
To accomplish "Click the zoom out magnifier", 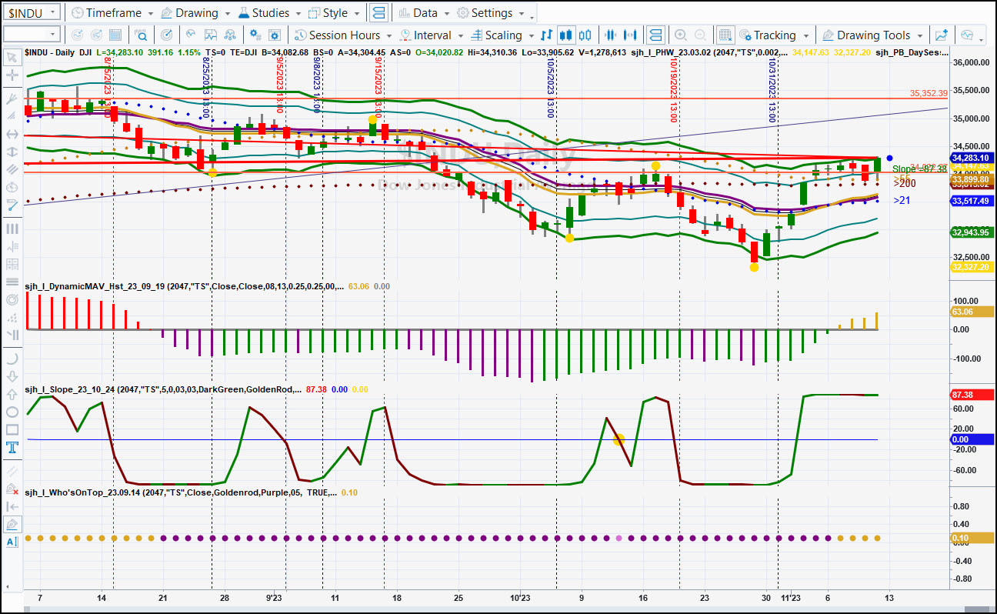I will pos(700,35).
